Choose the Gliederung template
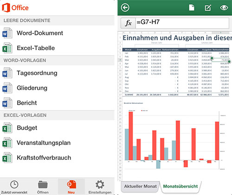This screenshot has height=195, width=232. click(x=57, y=88)
